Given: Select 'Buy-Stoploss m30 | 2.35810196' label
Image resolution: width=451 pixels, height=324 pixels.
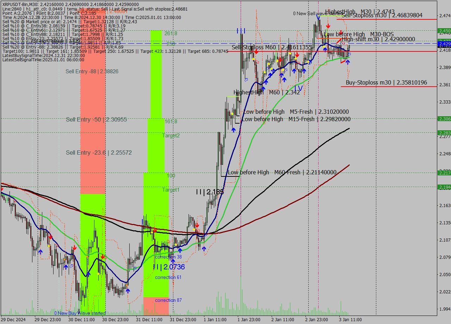Looking at the screenshot, I should click(386, 83).
